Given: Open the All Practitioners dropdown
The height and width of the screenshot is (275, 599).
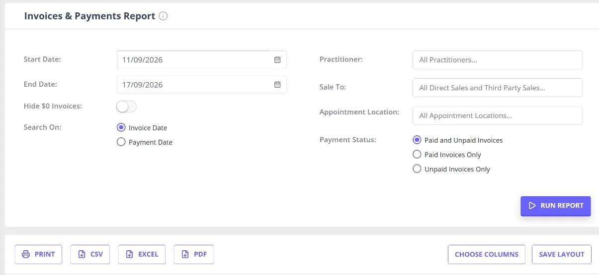Looking at the screenshot, I should 497,59.
